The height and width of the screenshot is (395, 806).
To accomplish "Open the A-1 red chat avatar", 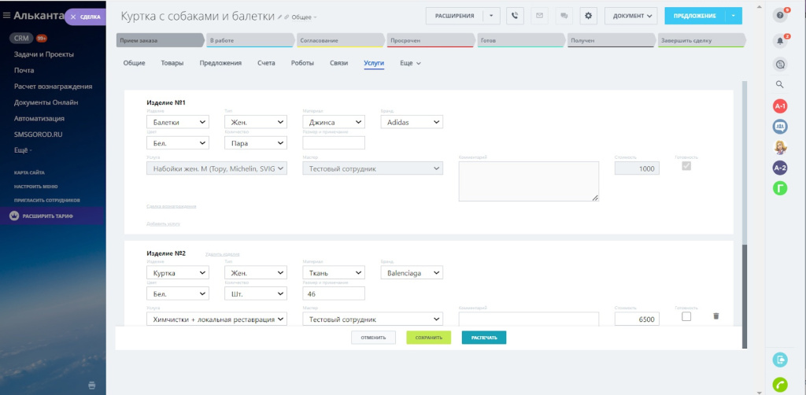I will point(780,106).
